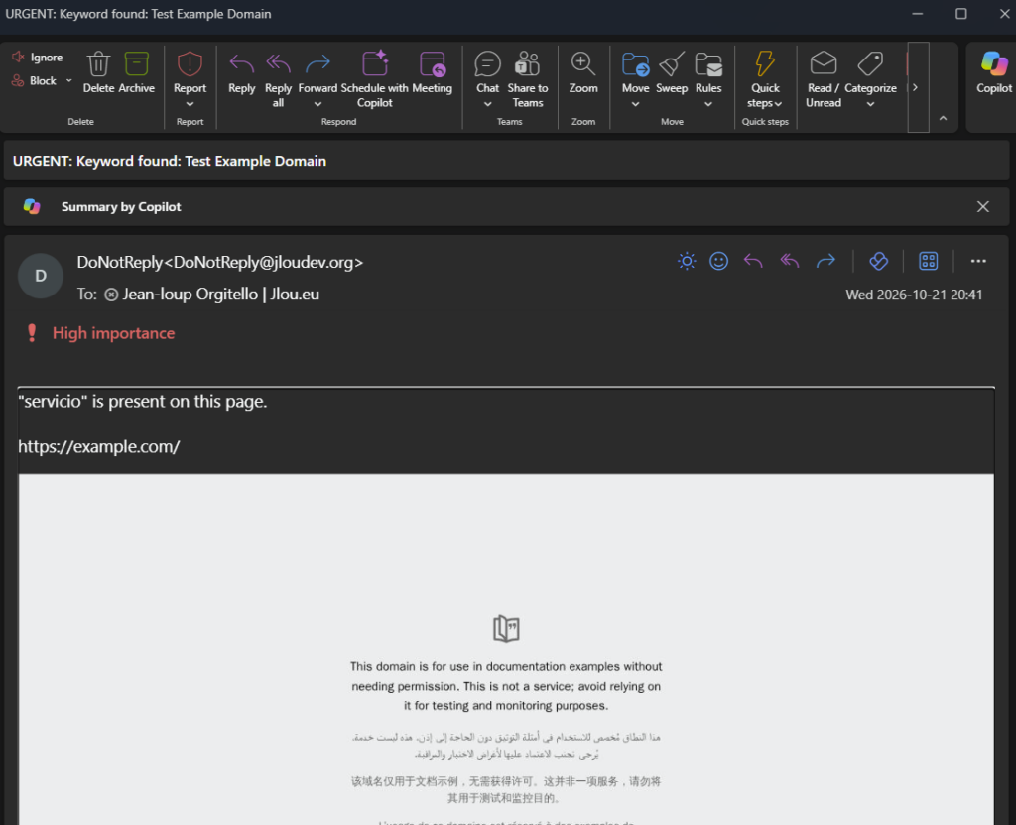Open the apps grid icon in message header
1016x825 pixels.
[x=928, y=261]
